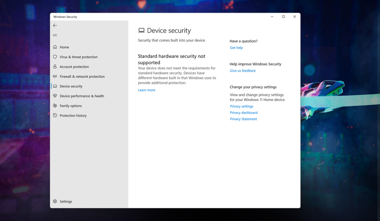Image resolution: width=380 pixels, height=221 pixels.
Task: Click the back arrow icon
Action: point(55,26)
